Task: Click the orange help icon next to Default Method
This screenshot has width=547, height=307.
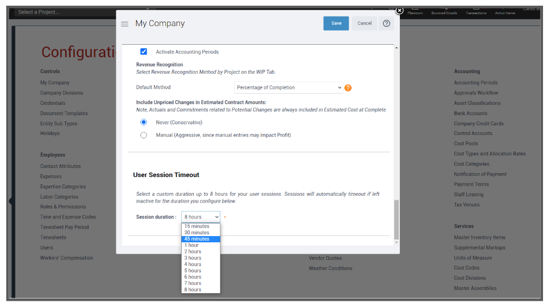Action: point(348,88)
